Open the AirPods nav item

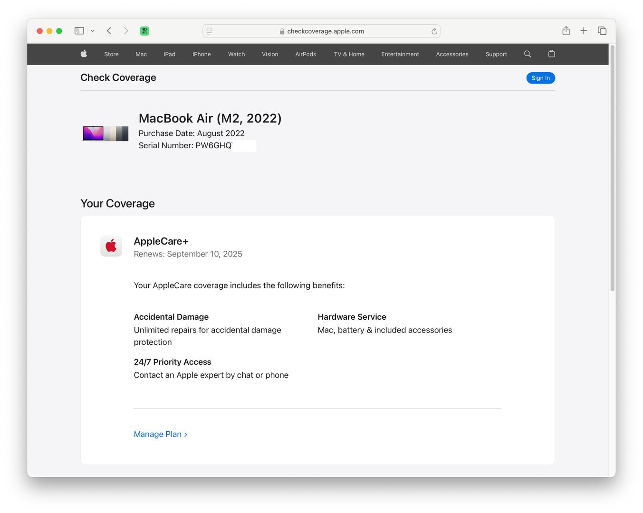click(x=306, y=54)
